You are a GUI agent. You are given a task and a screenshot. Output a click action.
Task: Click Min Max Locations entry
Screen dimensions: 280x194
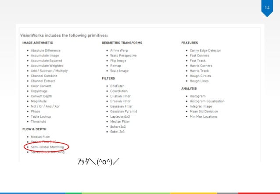point(204,116)
